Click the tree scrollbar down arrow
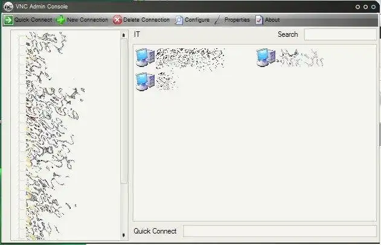The image size is (381, 245). 124,235
